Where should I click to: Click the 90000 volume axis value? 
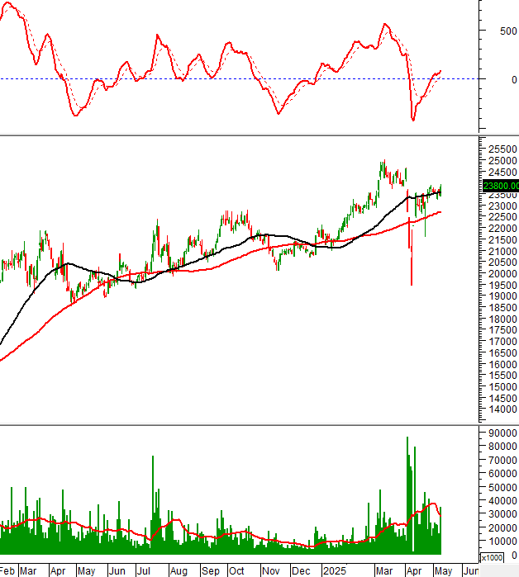[x=502, y=433]
